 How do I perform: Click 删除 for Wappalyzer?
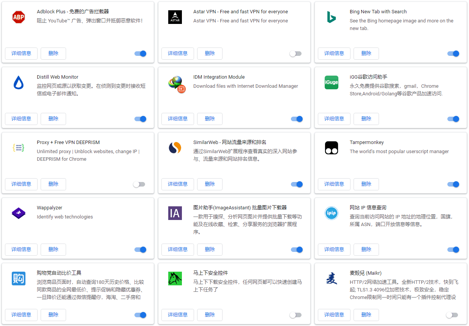click(54, 250)
